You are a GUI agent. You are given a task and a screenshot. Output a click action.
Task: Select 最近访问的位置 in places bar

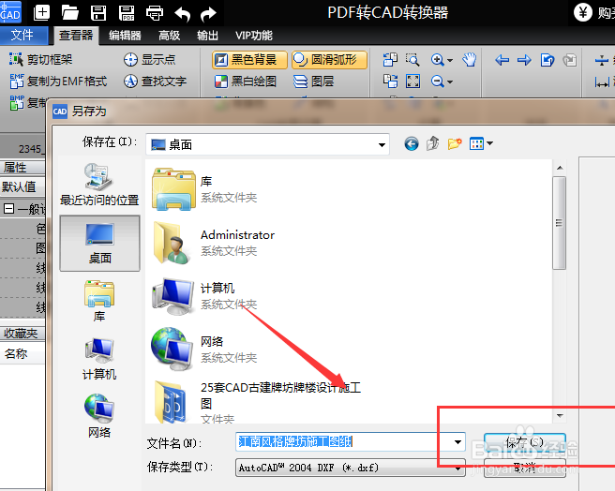(99, 186)
